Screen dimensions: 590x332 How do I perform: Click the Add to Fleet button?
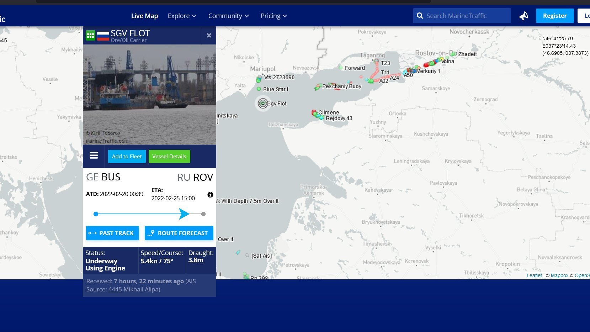coord(127,156)
